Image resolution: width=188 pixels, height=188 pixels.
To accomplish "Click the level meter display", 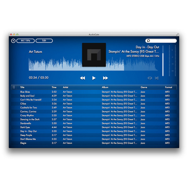I will coord(172,61).
